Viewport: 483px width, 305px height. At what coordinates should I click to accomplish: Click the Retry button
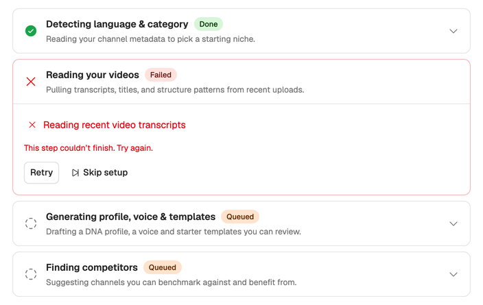coord(42,173)
